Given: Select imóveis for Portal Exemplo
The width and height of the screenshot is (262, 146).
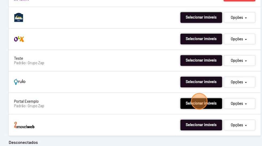Looking at the screenshot, I should coord(201,104).
